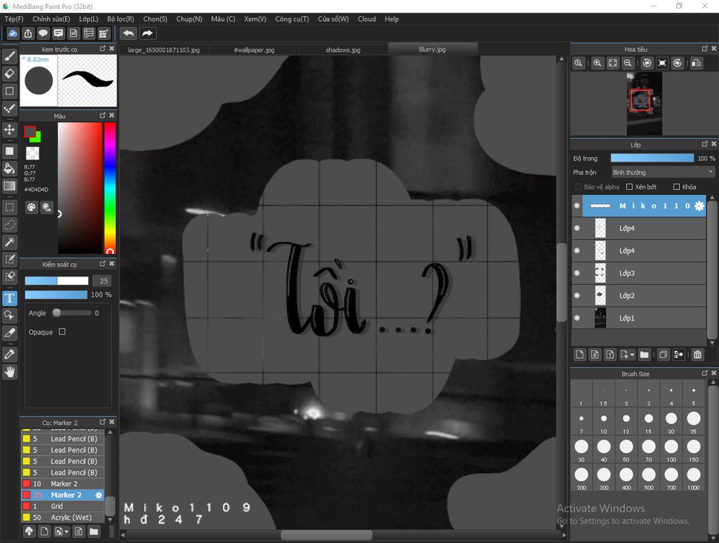The image size is (719, 543).
Task: Select the Gradient tool
Action: click(10, 186)
